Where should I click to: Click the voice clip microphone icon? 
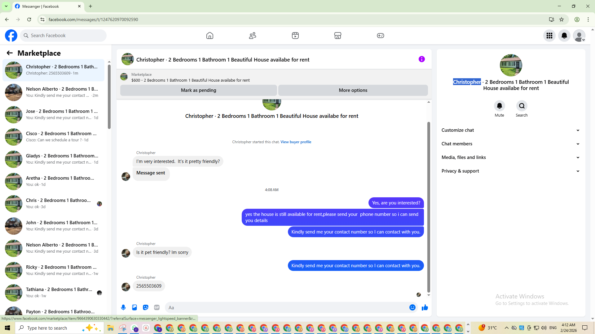pos(123,307)
